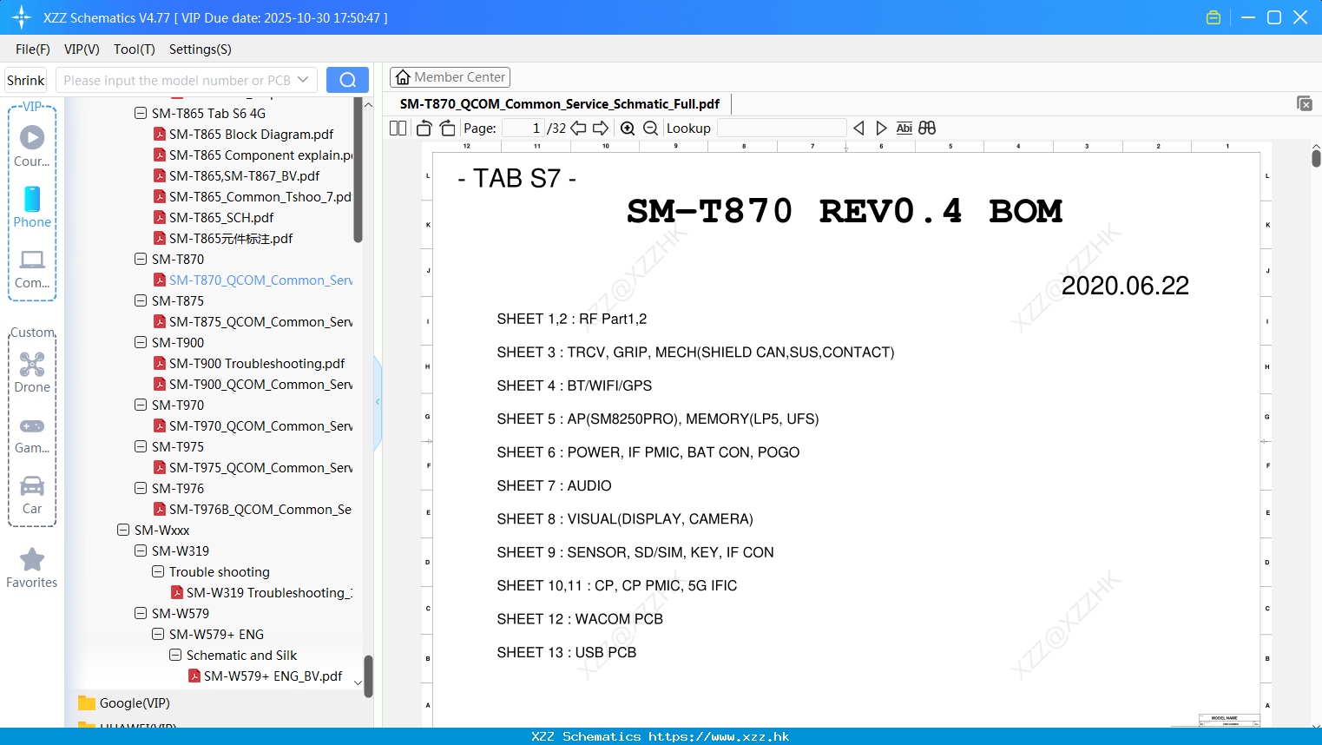Collapse the SM-Wxxx tree node

coord(123,530)
